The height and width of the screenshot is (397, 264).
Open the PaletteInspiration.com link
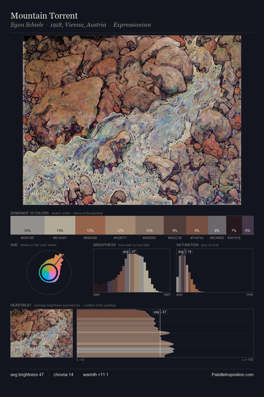point(233,375)
